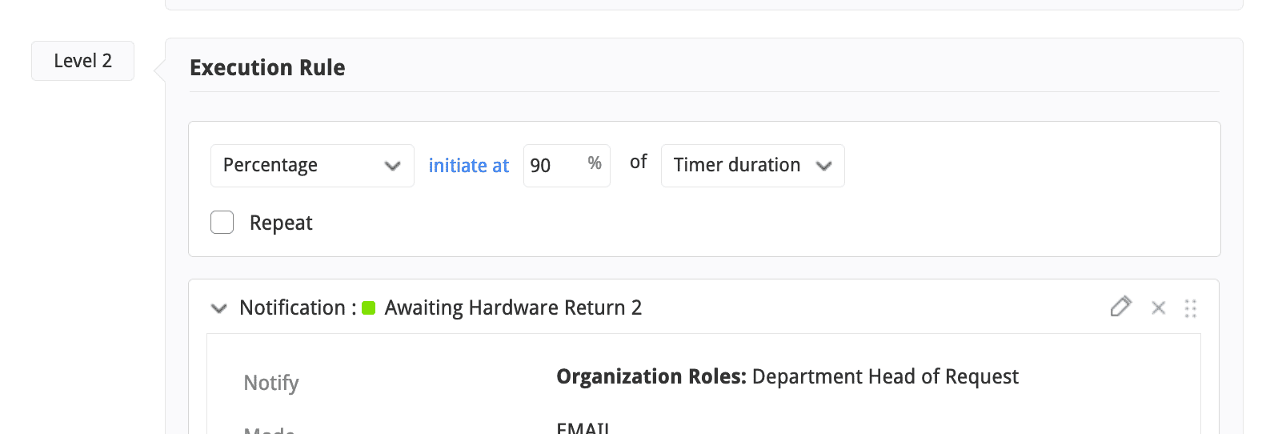Click the word 'of' before Timer duration
The image size is (1274, 434).
[638, 163]
